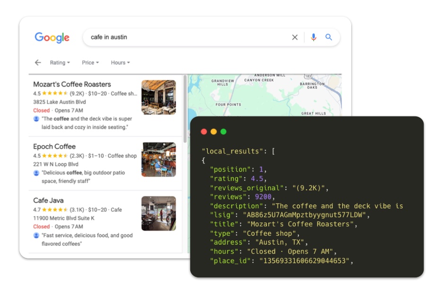Open the Epoch Coffee listing

coord(53,146)
